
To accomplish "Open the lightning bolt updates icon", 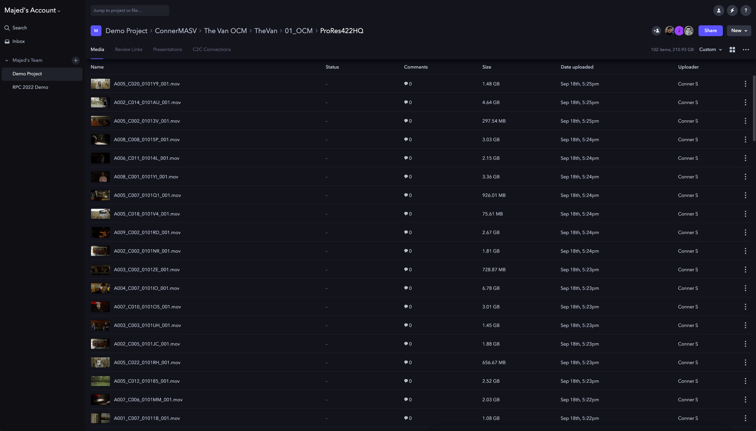I will (732, 10).
